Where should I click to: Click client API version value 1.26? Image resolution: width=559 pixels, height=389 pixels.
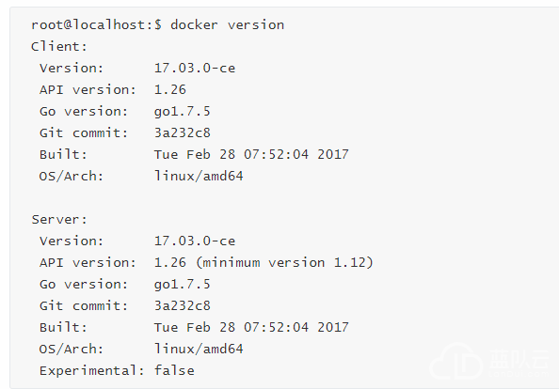click(x=170, y=89)
